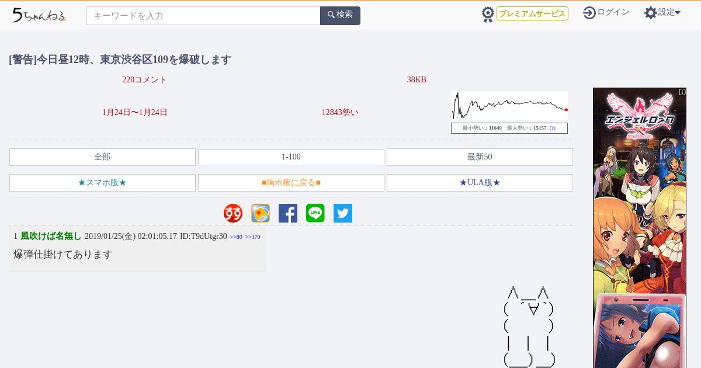Click the 検索 search button
This screenshot has height=368, width=701.
tap(340, 16)
